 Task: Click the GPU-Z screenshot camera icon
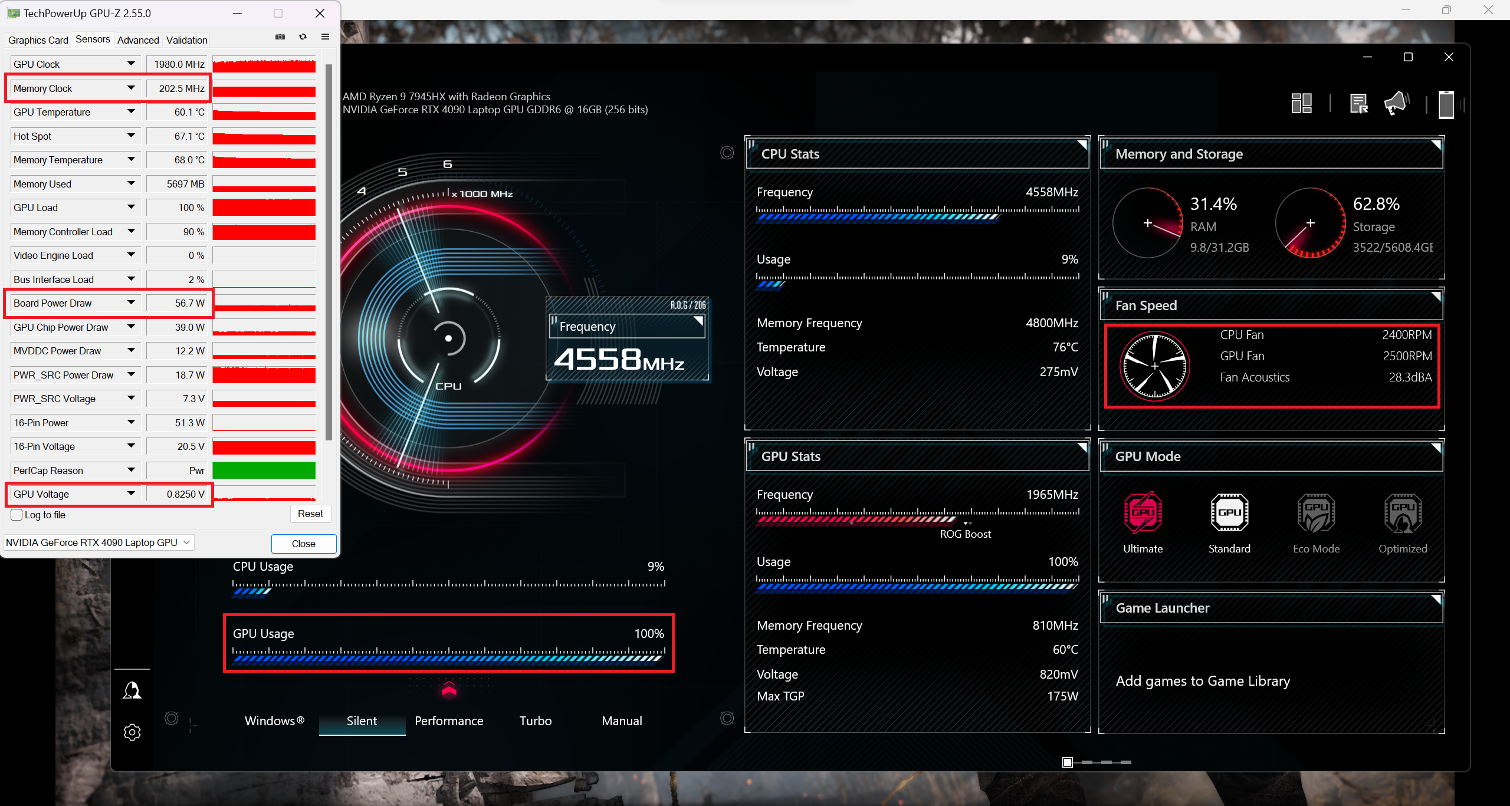point(280,37)
